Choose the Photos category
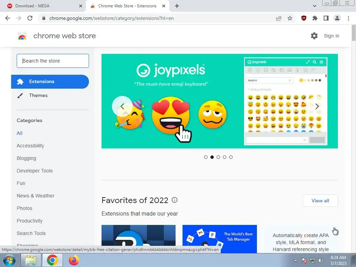This screenshot has height=267, width=356. [x=25, y=208]
